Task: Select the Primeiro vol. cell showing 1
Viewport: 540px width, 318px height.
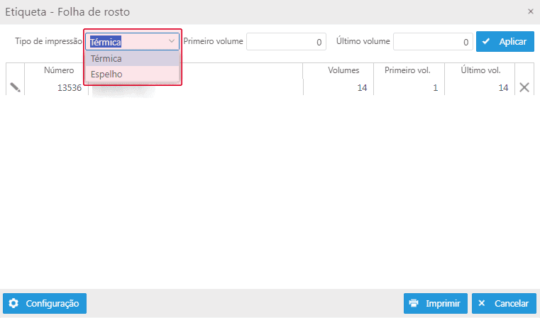Action: point(409,87)
